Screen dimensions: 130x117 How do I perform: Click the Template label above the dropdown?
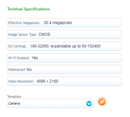pos(14,97)
